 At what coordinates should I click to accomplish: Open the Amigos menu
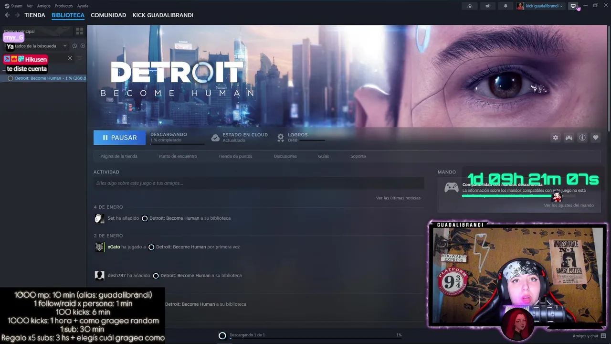click(44, 6)
